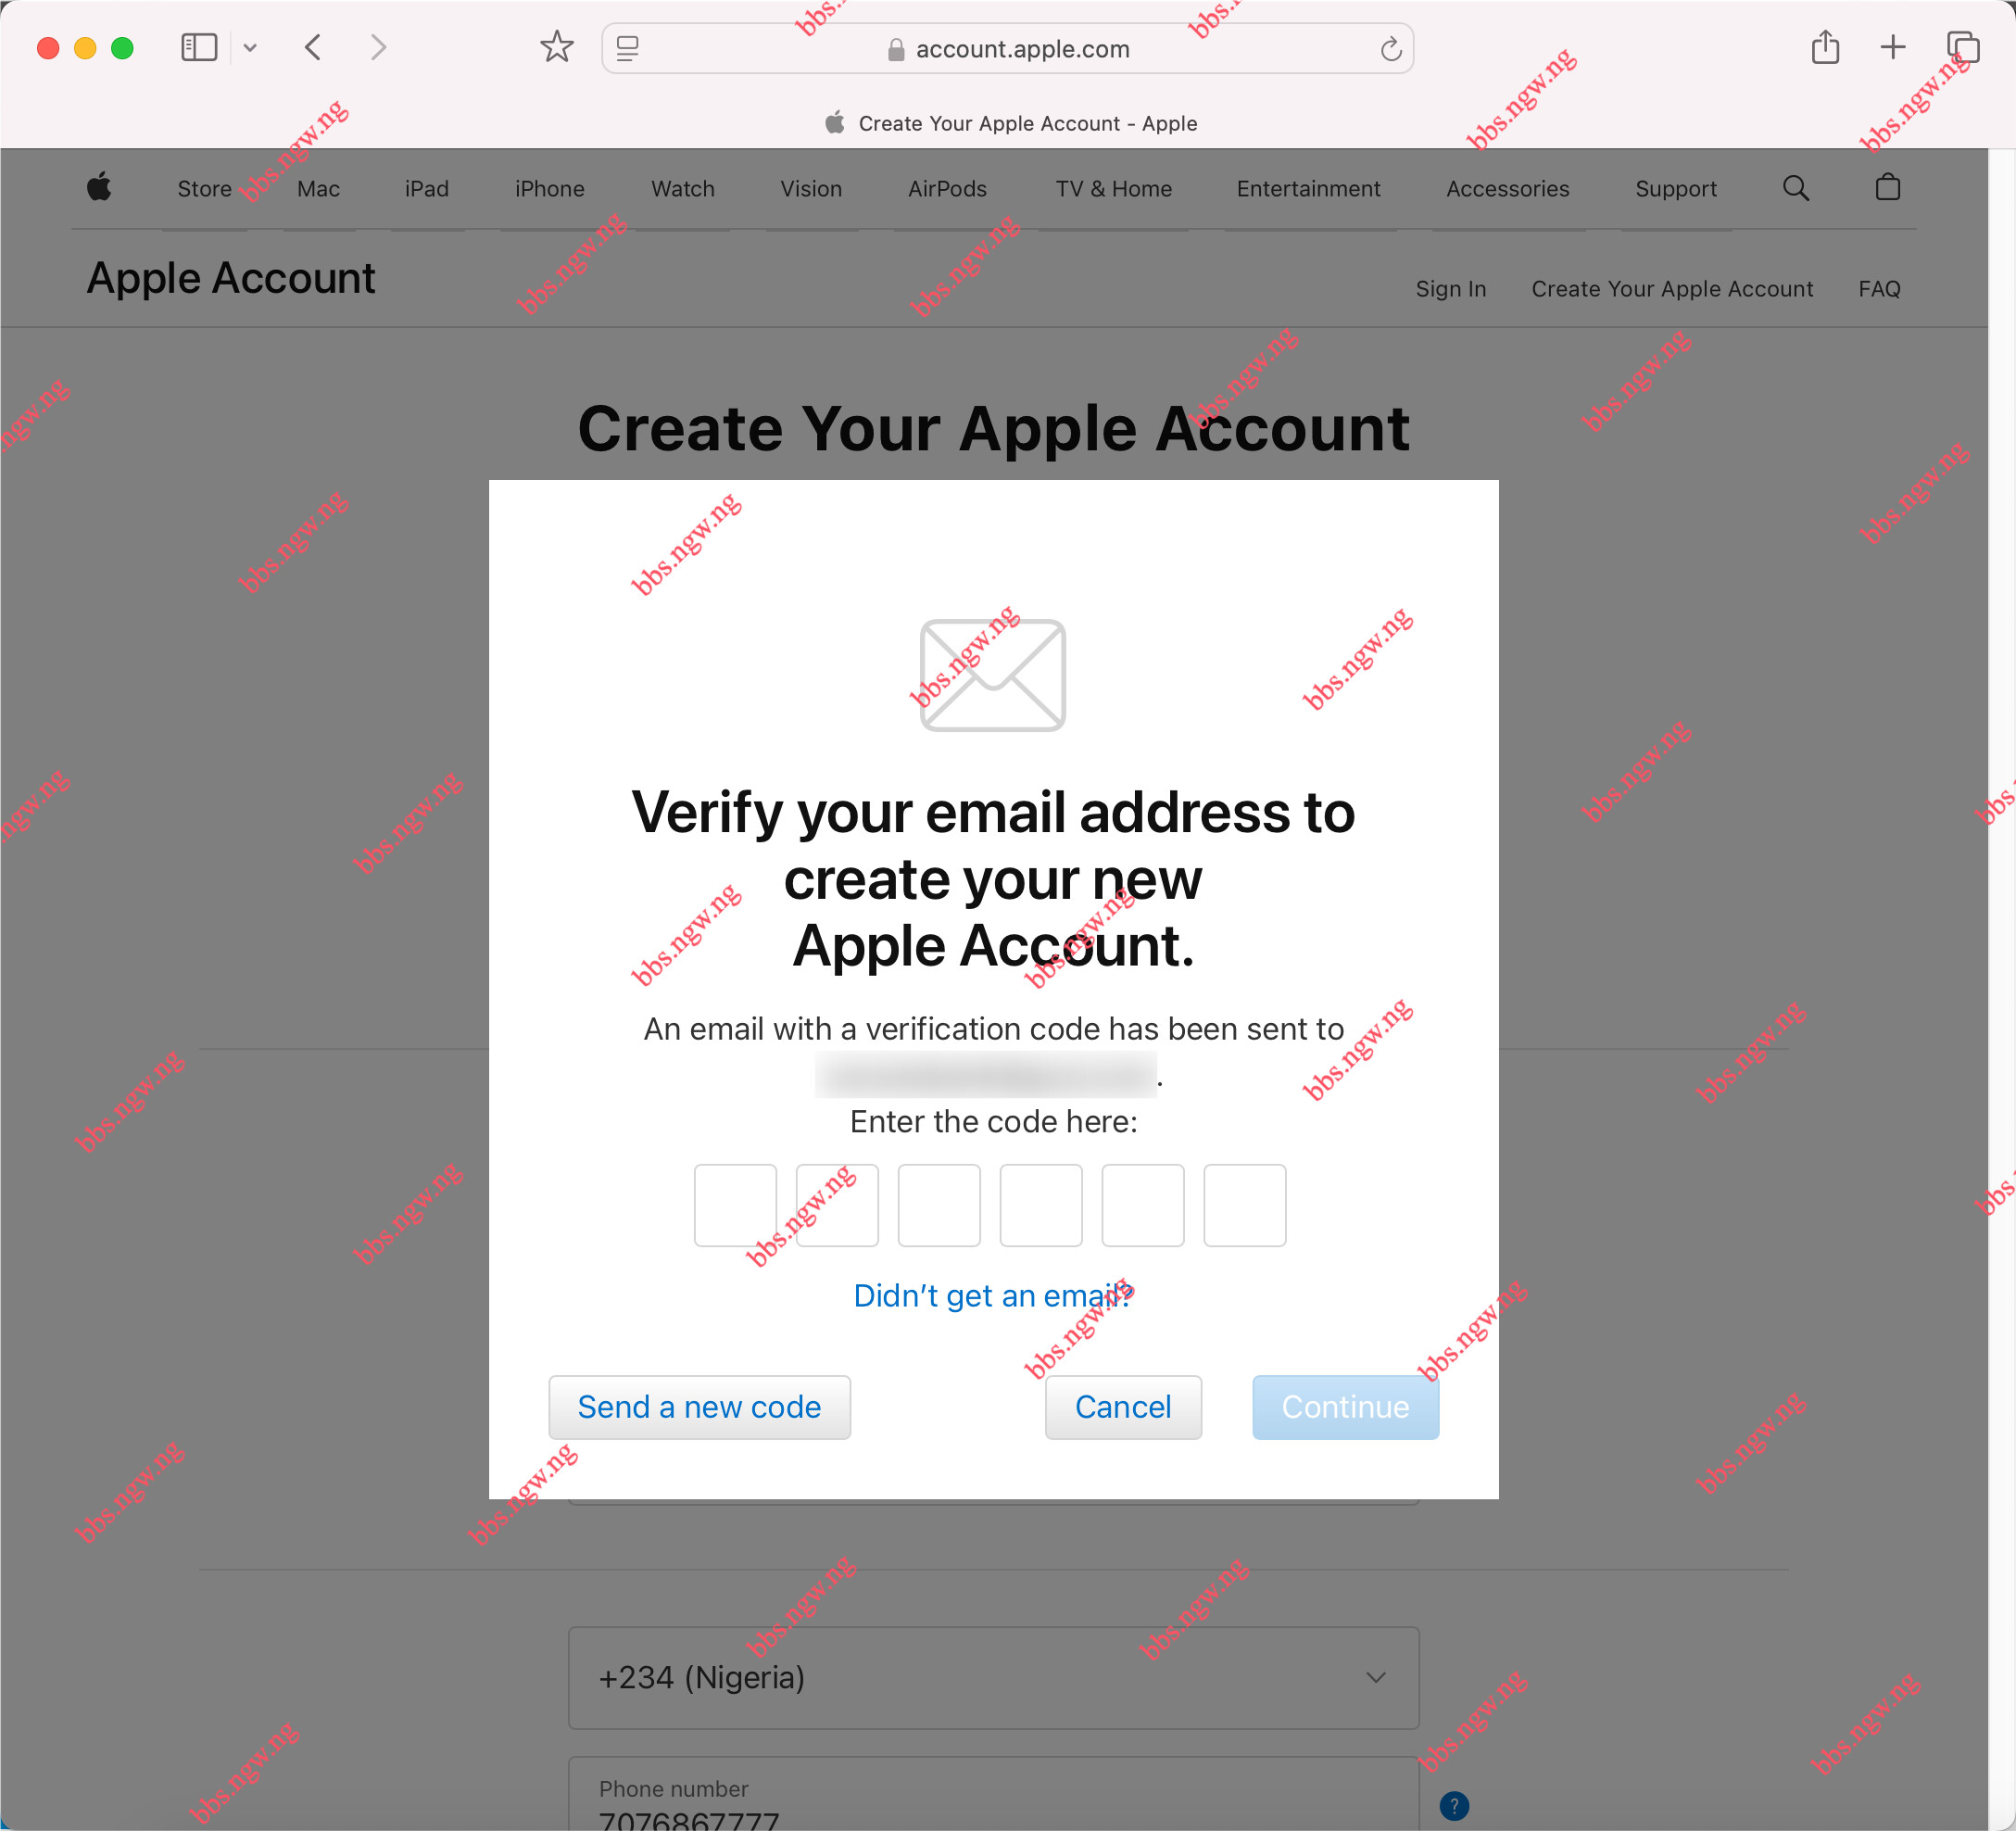Open the iPhone menu item
Screen dimensions: 2016x1831
pyautogui.click(x=549, y=189)
